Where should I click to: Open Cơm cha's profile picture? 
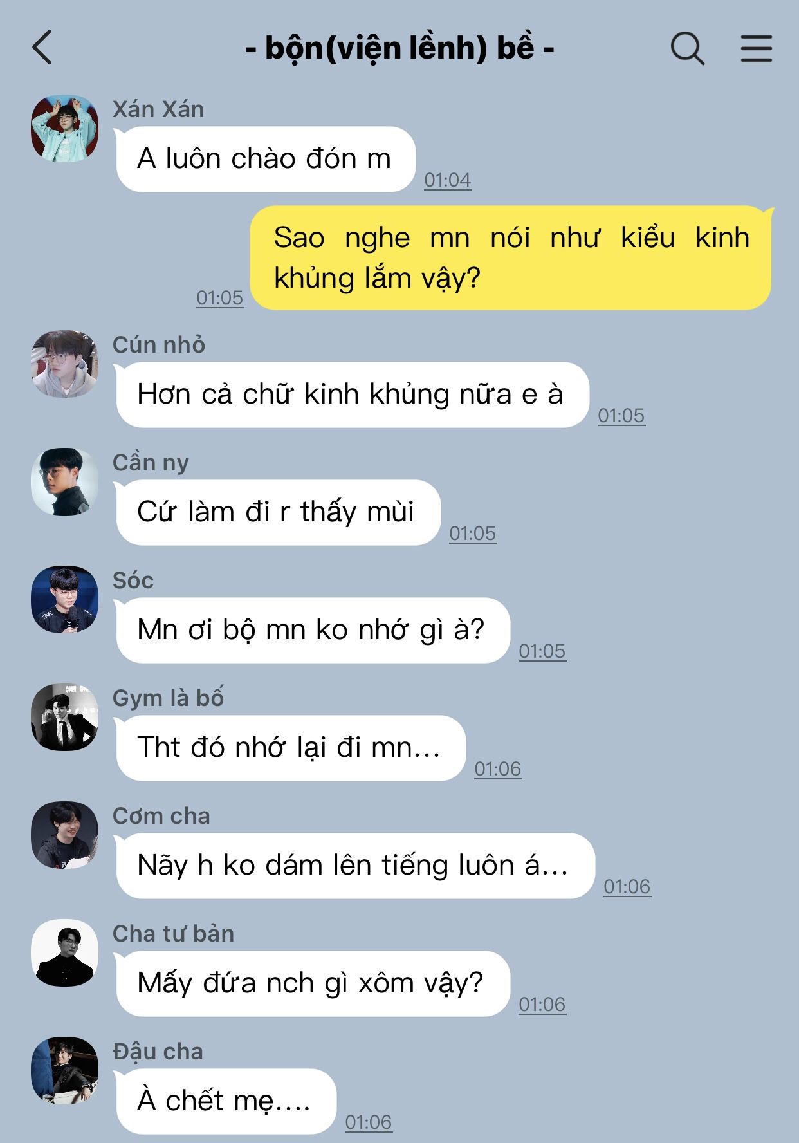coord(65,835)
